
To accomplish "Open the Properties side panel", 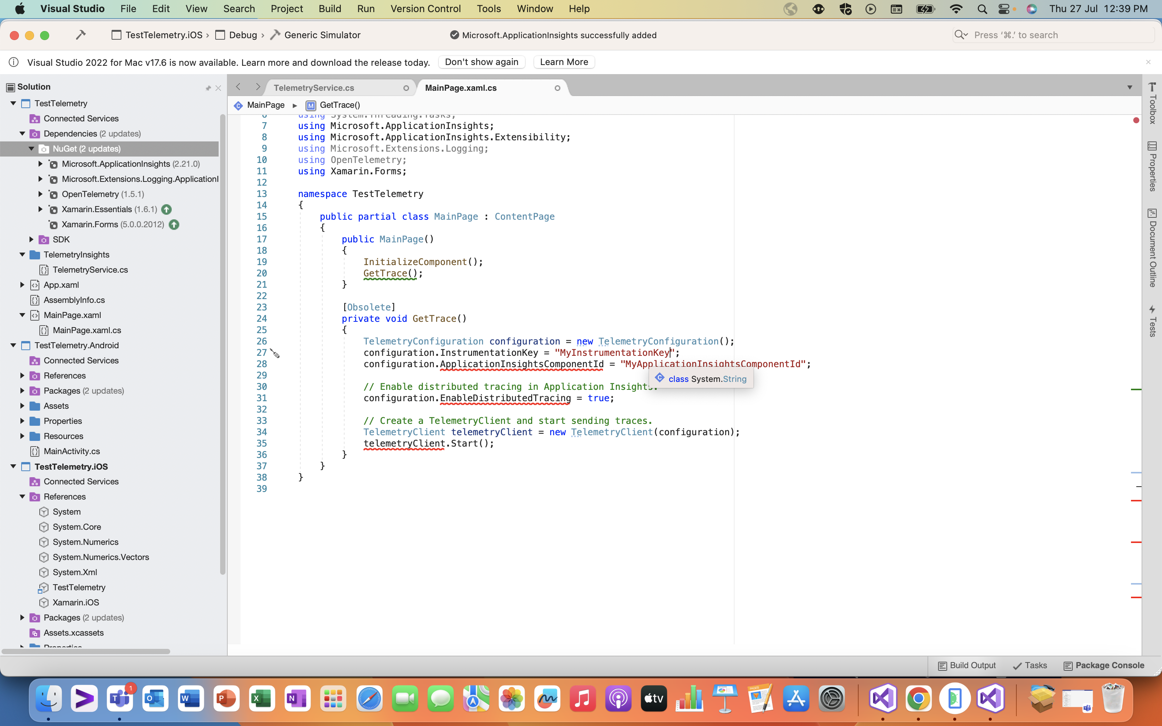I will click(1152, 167).
